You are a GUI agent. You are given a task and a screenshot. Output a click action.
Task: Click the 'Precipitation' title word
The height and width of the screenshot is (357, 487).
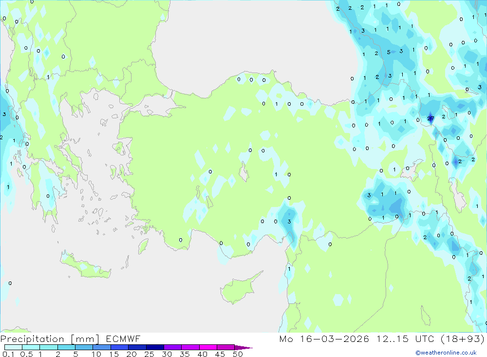coord(32,338)
